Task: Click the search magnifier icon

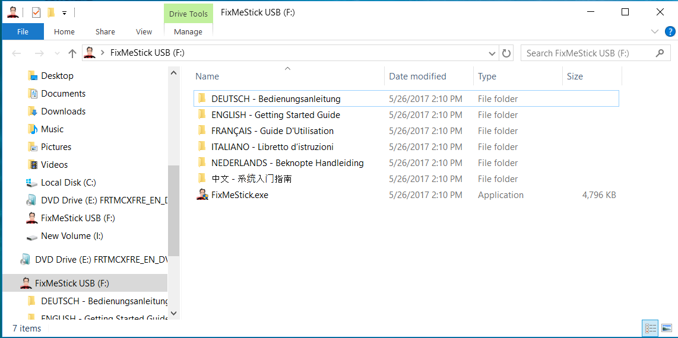Action: click(x=660, y=53)
